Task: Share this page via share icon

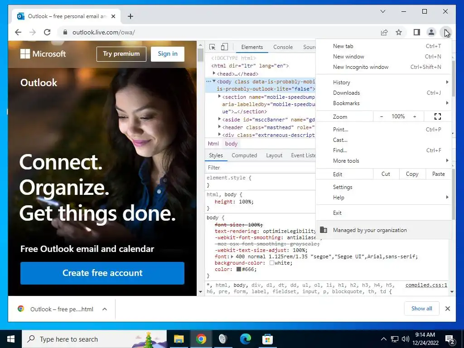Action: (384, 32)
